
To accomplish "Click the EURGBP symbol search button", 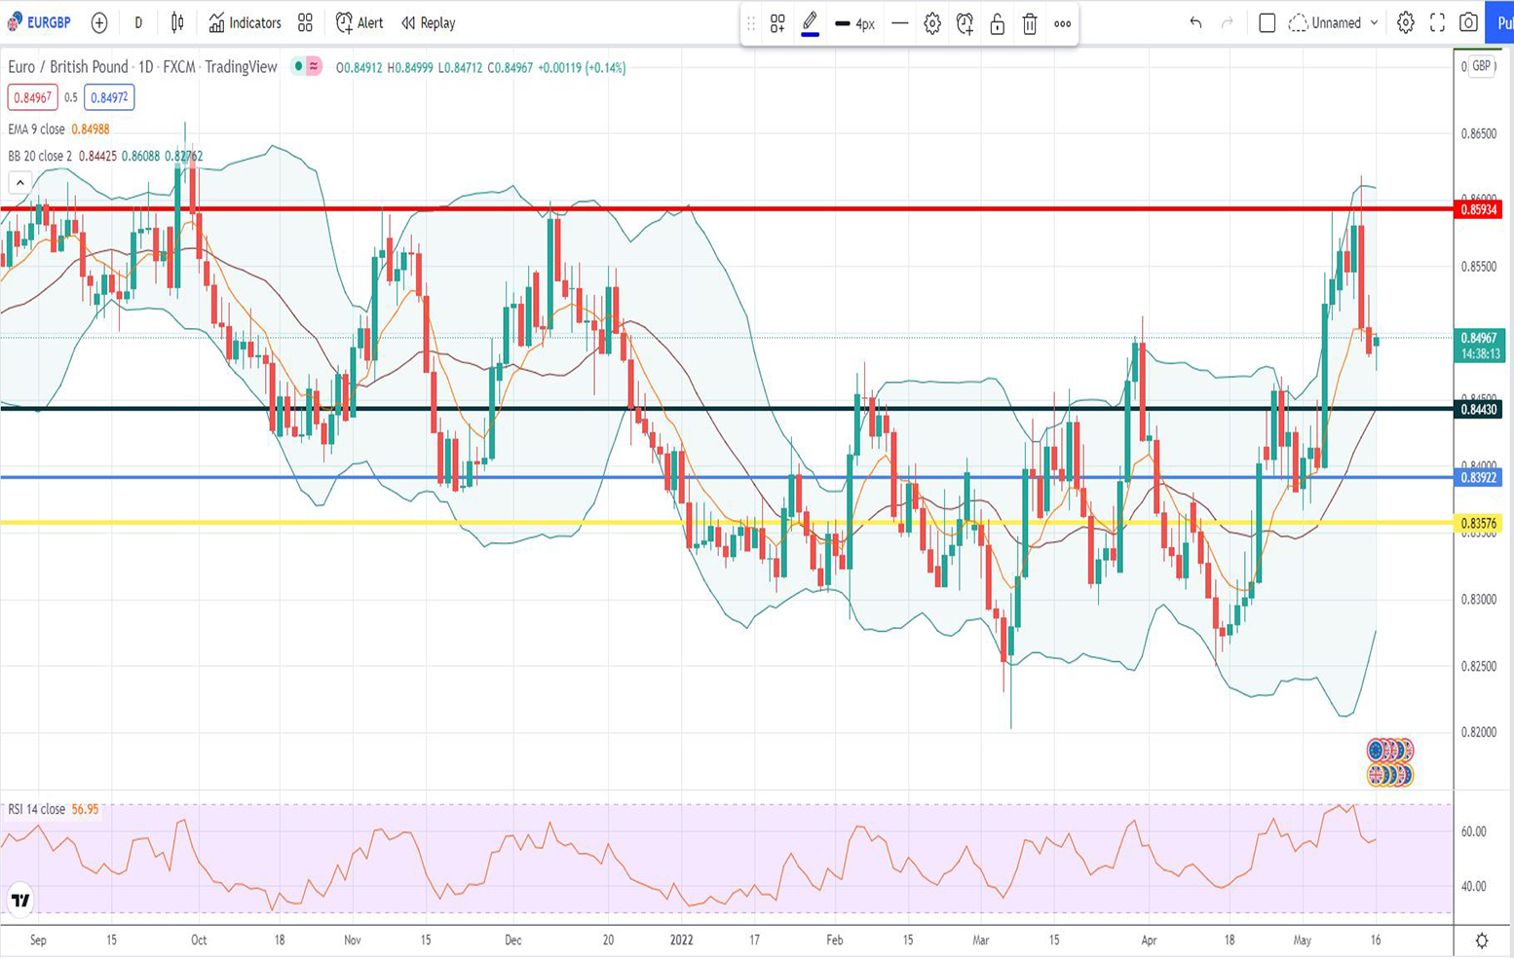I will [x=40, y=22].
